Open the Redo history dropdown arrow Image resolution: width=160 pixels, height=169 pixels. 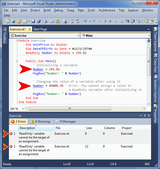pos(99,21)
